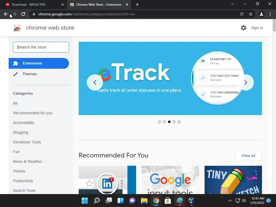Show previous carousel slide

[95, 82]
